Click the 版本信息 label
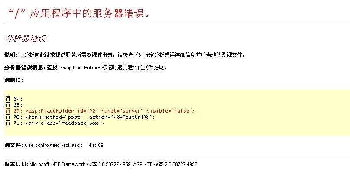The image size is (350, 185). point(16,165)
